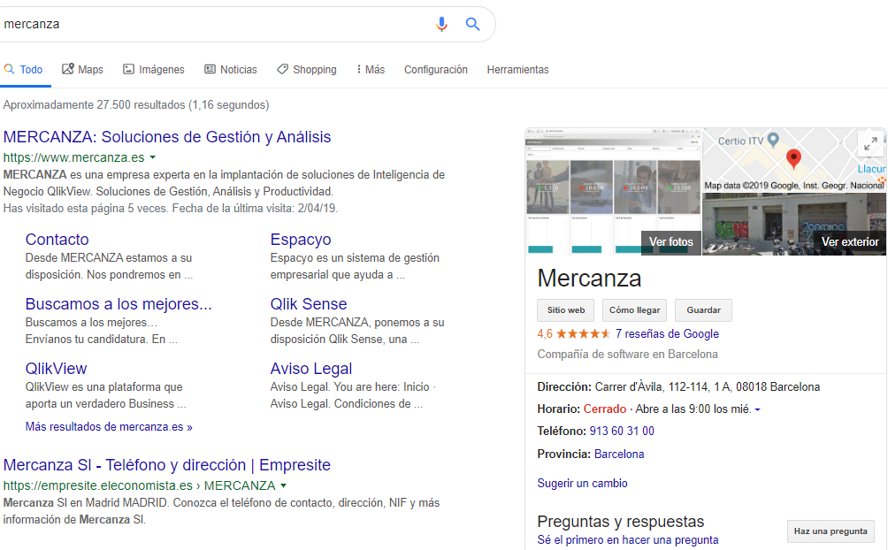
Task: Click the Certio ITV map marker
Action: pyautogui.click(x=773, y=140)
